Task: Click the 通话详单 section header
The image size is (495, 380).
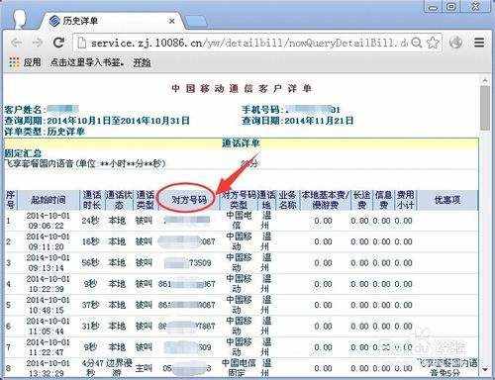Action: [x=242, y=143]
